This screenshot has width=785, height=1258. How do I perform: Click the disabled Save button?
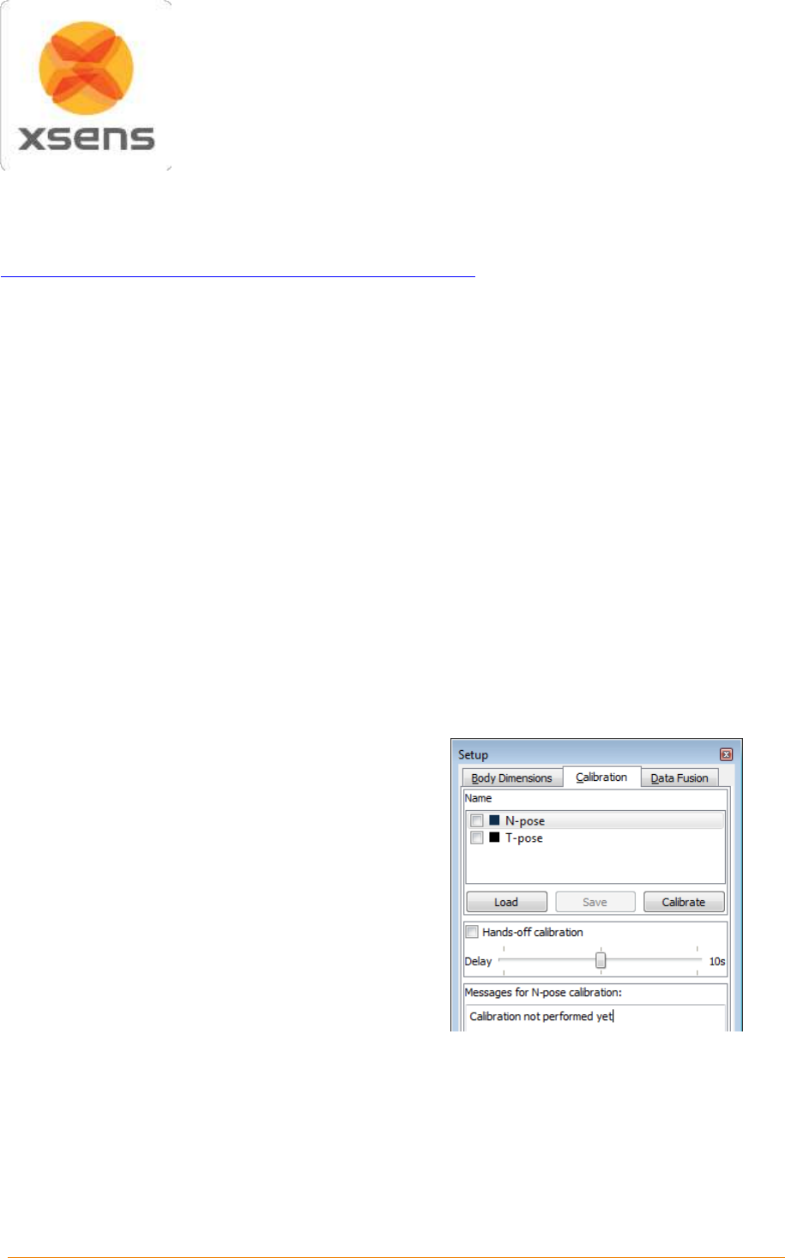coord(595,902)
